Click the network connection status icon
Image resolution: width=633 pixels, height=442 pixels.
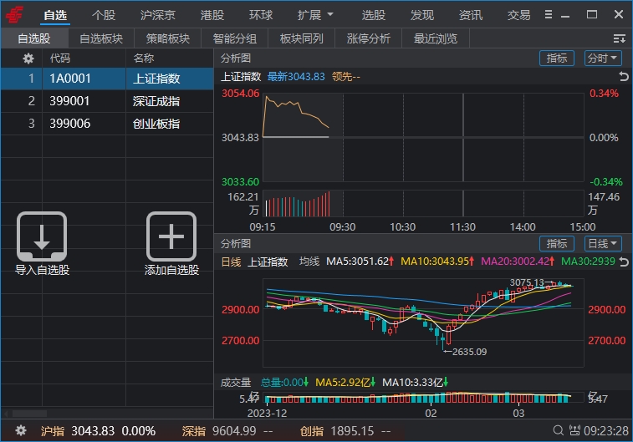click(573, 431)
